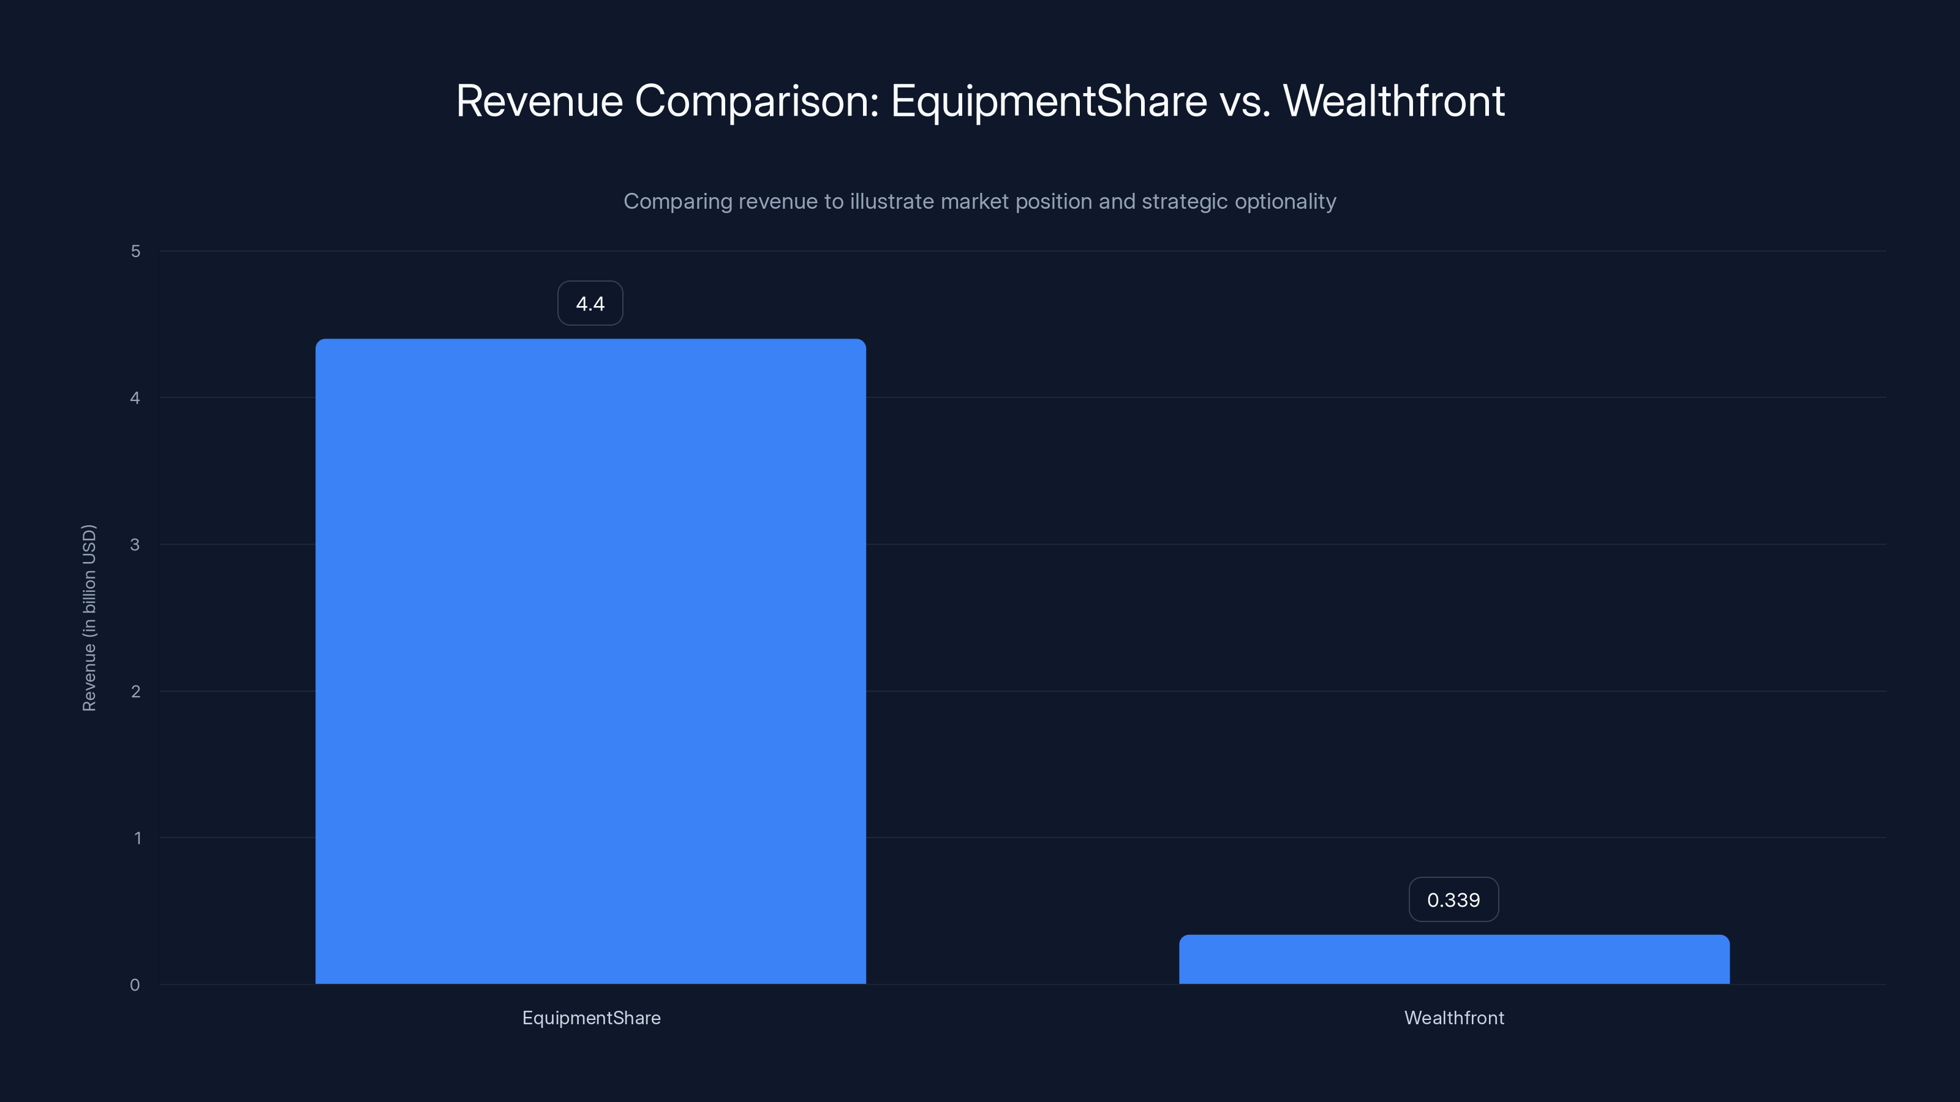Click the 4.4 value label above EquipmentShare bar

(590, 302)
